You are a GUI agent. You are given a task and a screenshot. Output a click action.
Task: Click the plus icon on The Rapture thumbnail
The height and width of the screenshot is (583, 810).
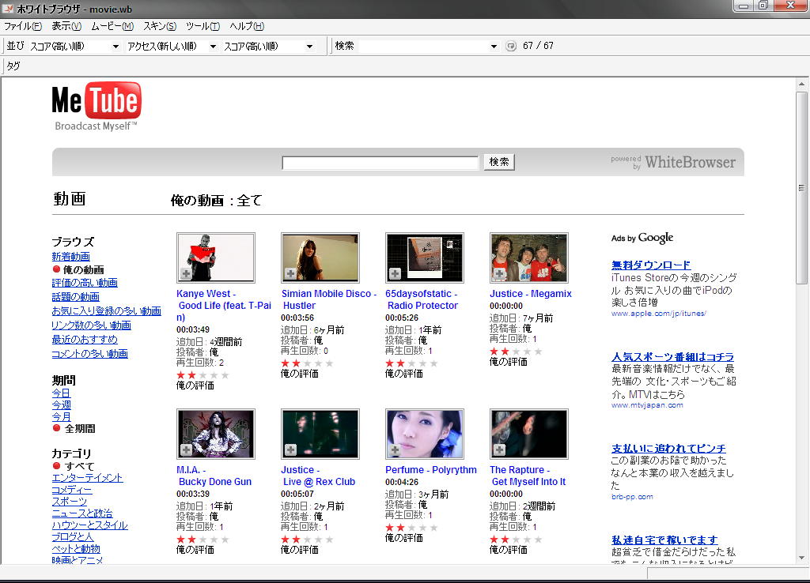coord(499,450)
